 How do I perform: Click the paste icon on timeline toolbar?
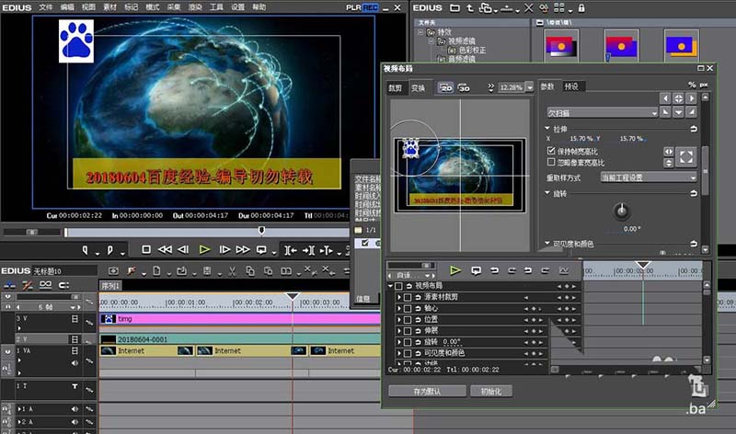[268, 271]
